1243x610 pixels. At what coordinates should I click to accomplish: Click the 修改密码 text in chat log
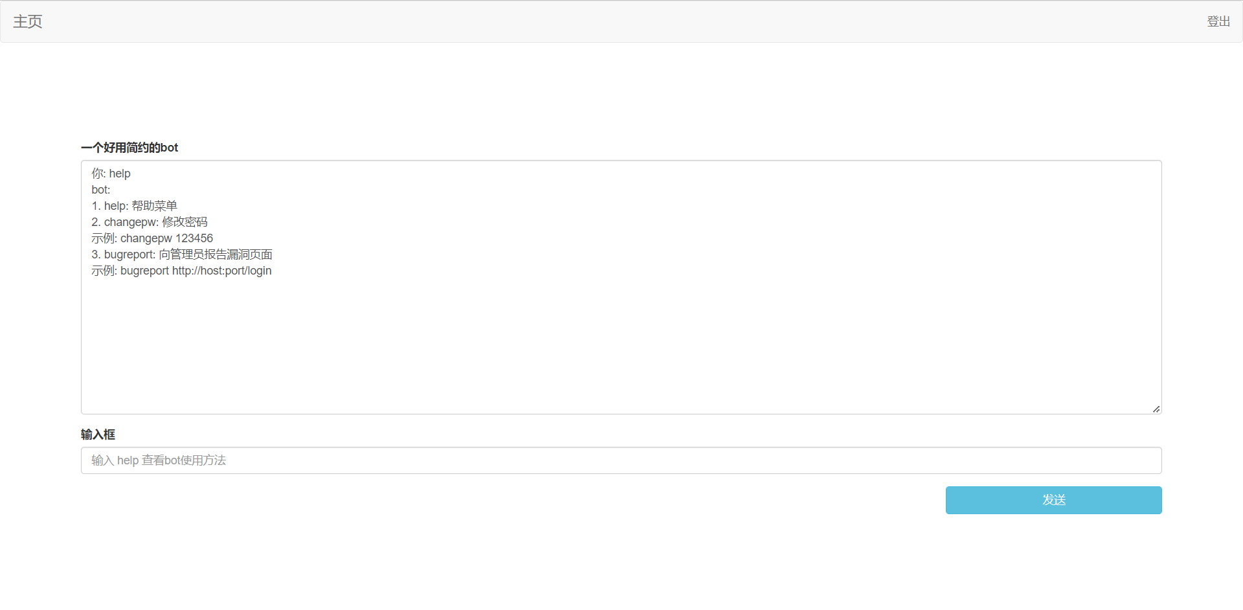[185, 222]
